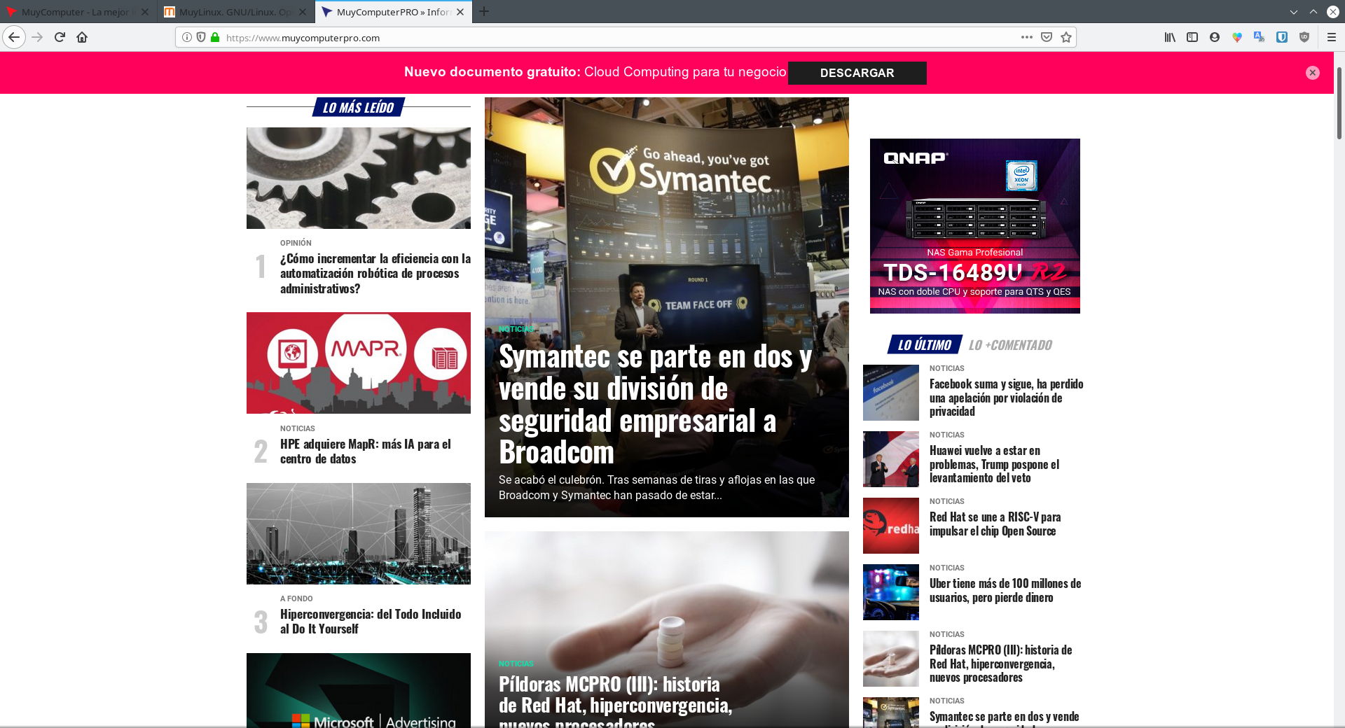
Task: Click the page's vertical scrollbar thumb
Action: click(x=1339, y=103)
